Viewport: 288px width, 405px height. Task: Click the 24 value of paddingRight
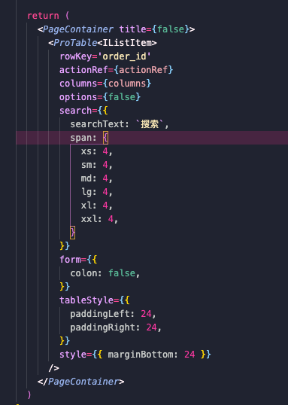pyautogui.click(x=151, y=327)
